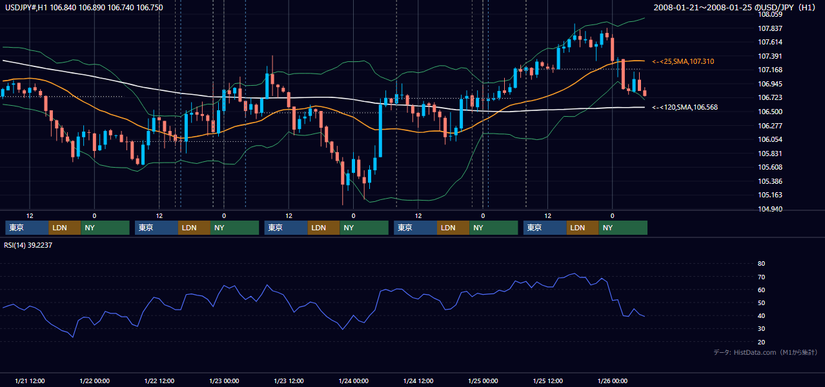Choose the 東京 session block for January 23
825x387 pixels.
[x=287, y=228]
